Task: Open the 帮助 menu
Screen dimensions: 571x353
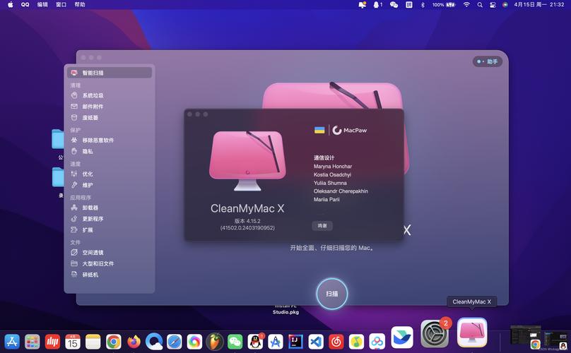Action: (80, 5)
